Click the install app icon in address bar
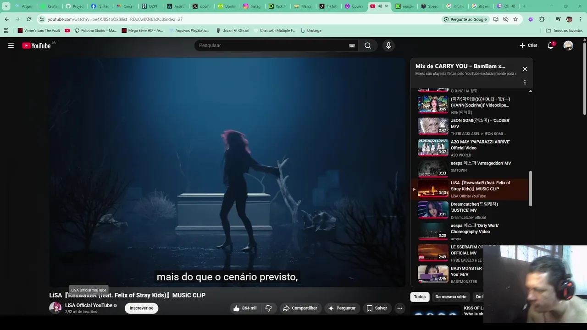 coord(496,19)
